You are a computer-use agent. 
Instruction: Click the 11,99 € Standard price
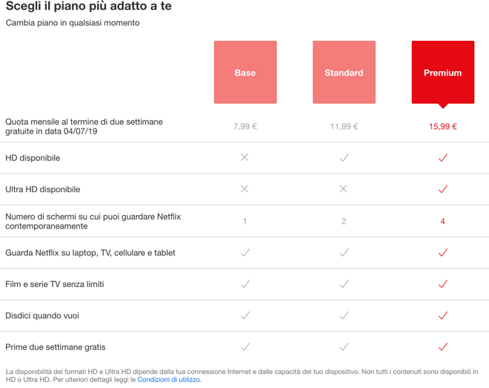coord(344,126)
